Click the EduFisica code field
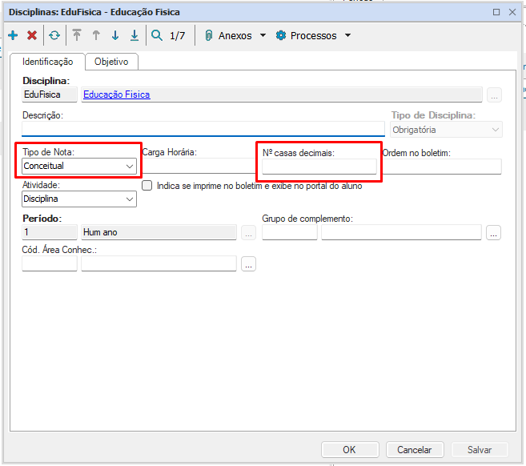The width and height of the screenshot is (526, 466). point(50,94)
